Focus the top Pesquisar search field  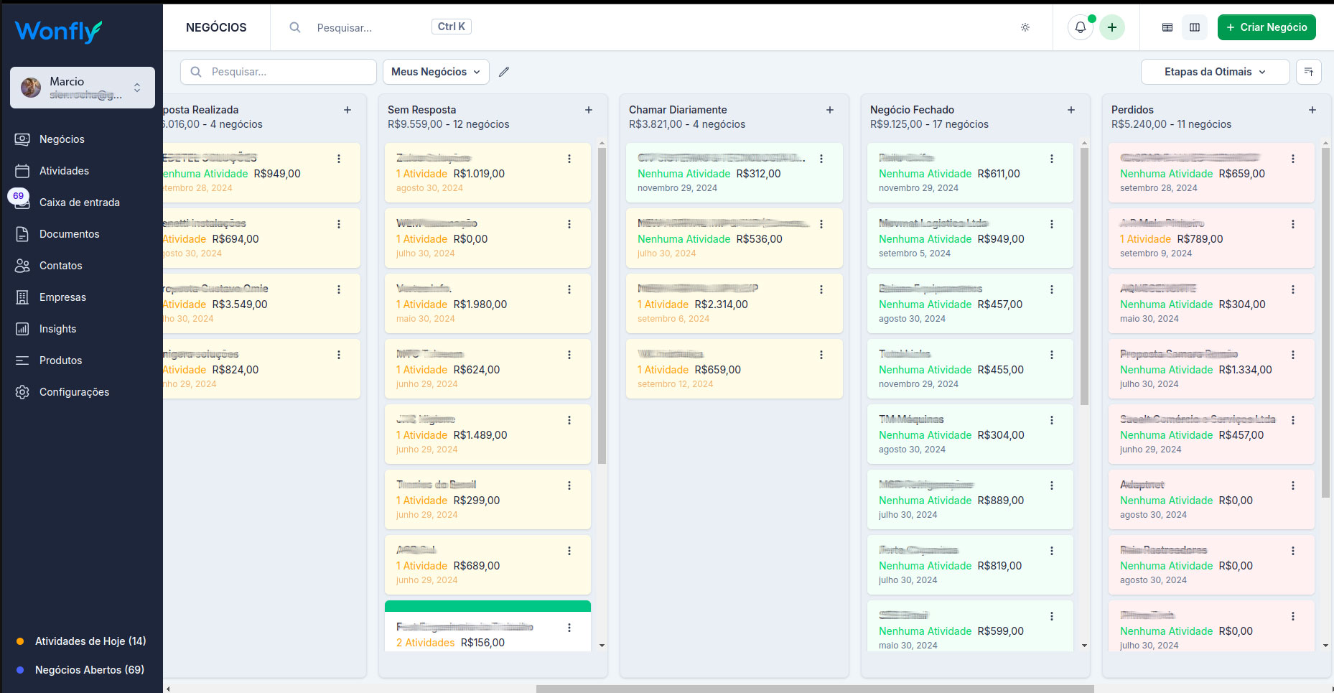(370, 27)
